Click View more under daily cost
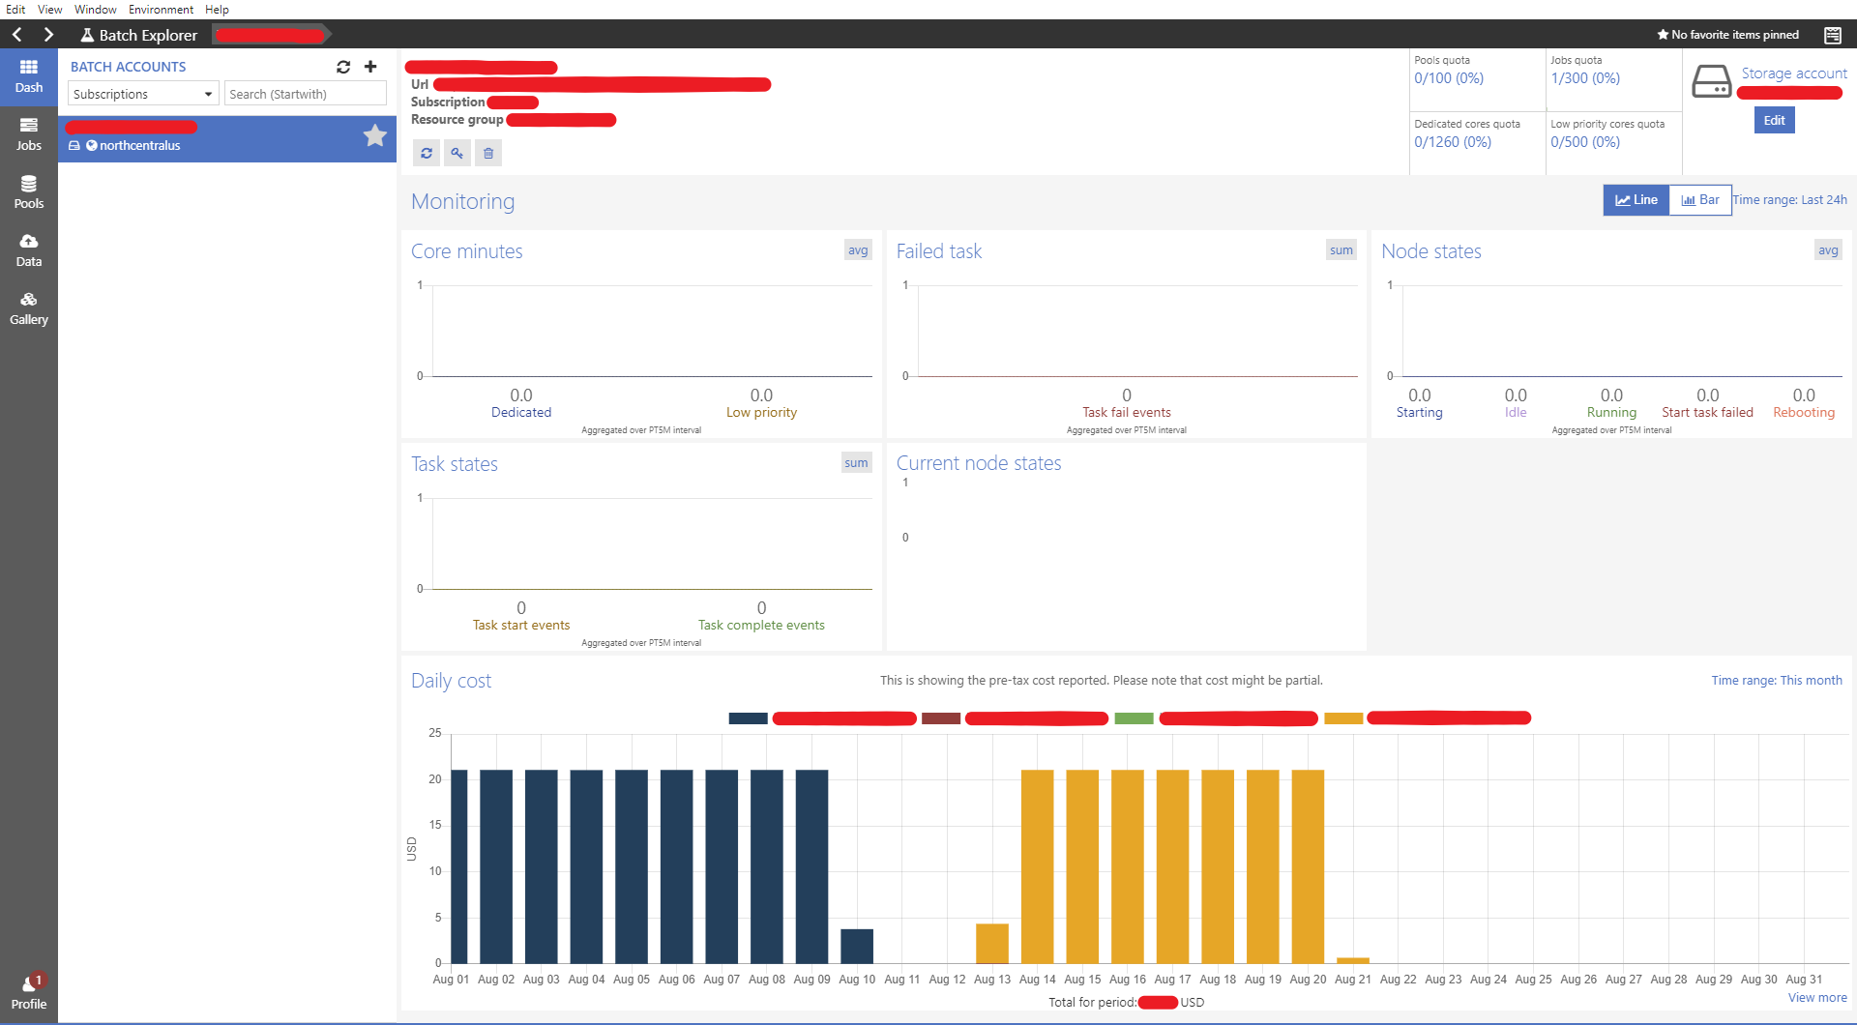 [x=1817, y=998]
